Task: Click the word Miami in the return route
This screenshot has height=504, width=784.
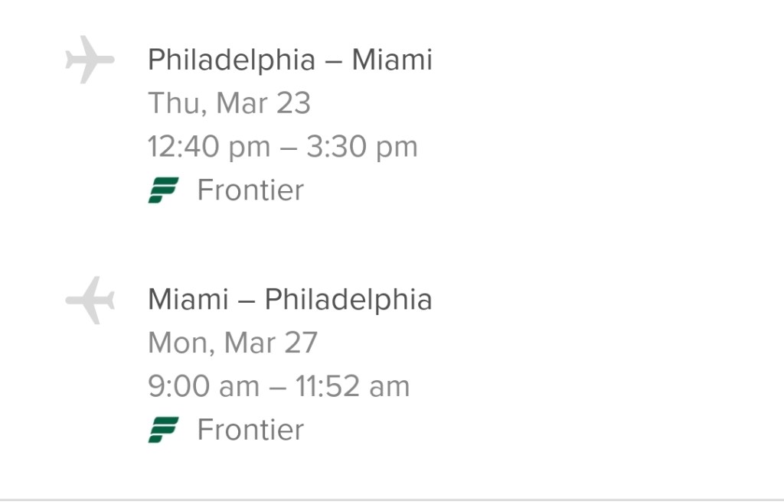Action: [x=188, y=299]
